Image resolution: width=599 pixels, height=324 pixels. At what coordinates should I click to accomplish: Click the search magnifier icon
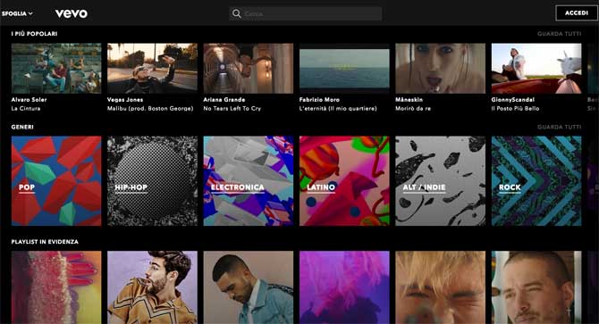(236, 13)
